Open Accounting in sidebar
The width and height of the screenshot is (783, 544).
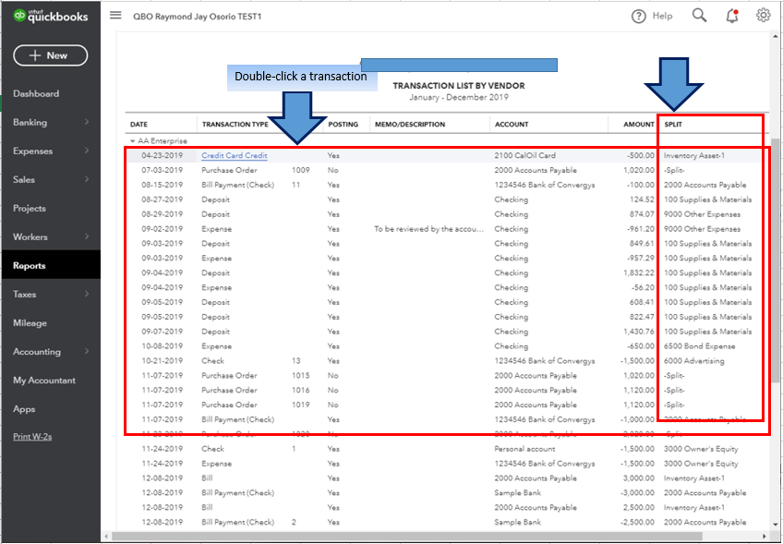(x=37, y=352)
